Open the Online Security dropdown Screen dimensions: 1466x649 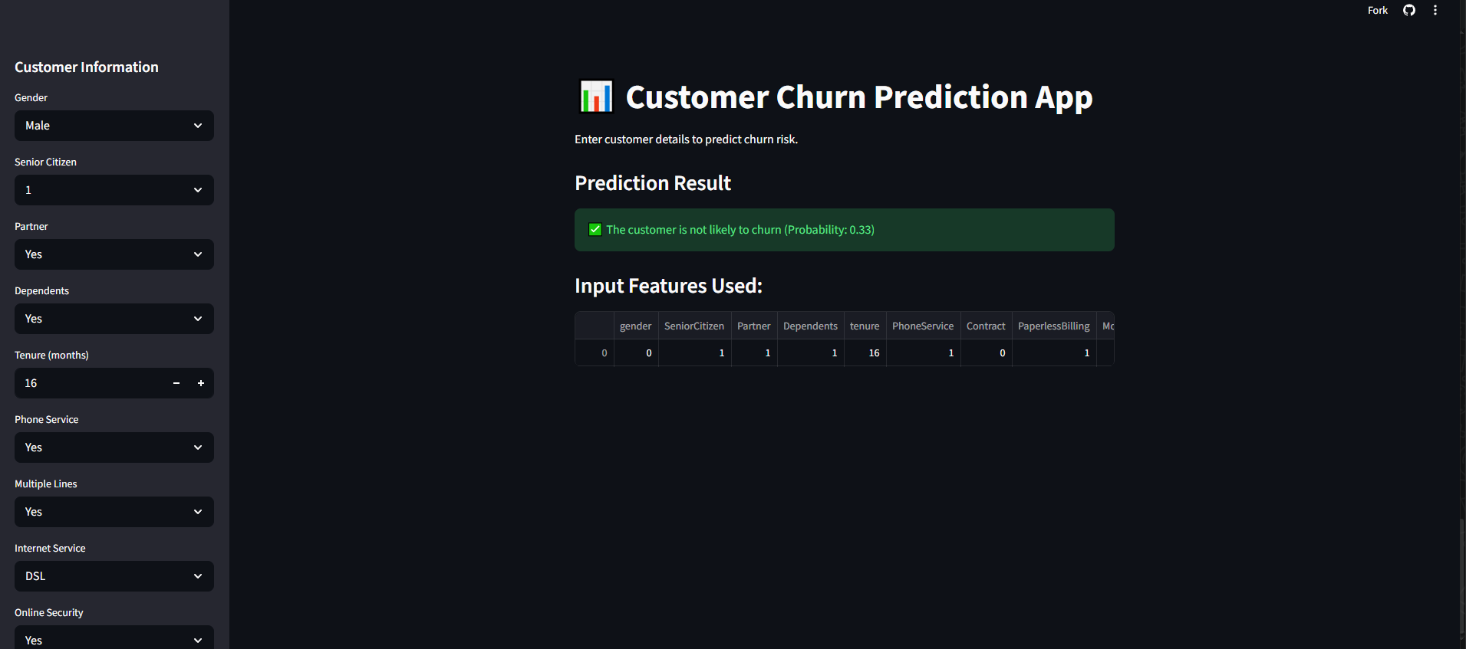114,639
